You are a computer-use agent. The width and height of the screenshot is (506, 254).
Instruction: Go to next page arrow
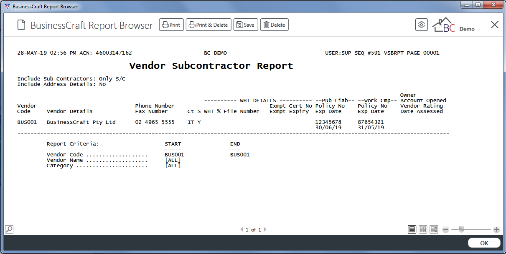click(265, 229)
